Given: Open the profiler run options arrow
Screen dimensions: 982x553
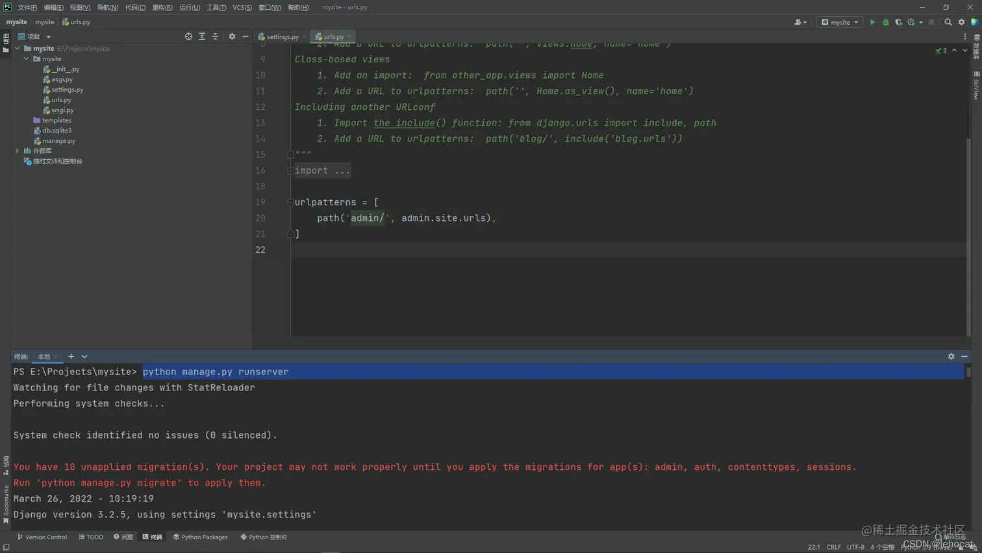Looking at the screenshot, I should [x=921, y=22].
